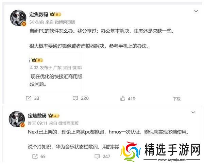Click the 昨天 09:11 timestamp
The image size is (204, 164).
tap(37, 123)
